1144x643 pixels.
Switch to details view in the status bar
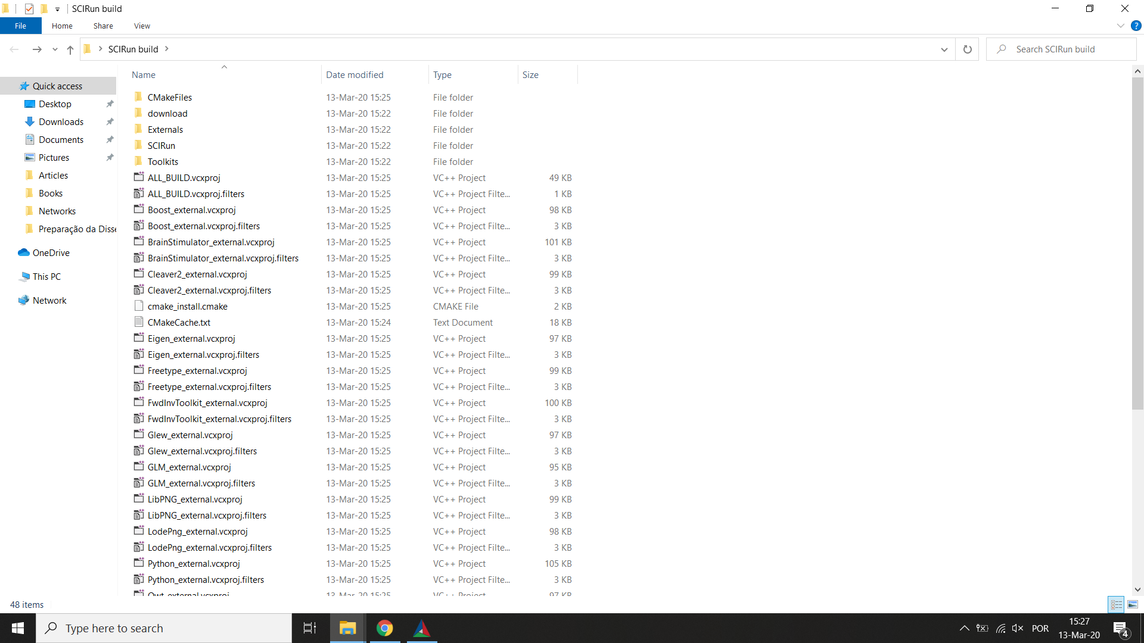(x=1116, y=604)
